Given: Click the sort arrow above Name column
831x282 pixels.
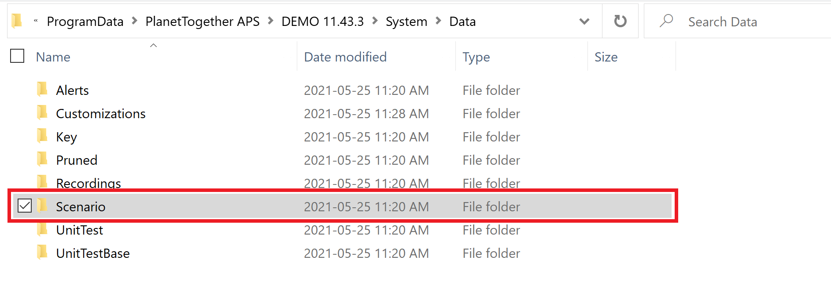Looking at the screenshot, I should tap(154, 45).
